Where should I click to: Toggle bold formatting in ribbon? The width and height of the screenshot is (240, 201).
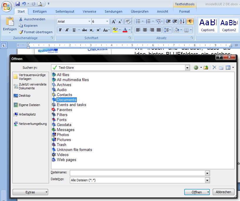pos(60,30)
